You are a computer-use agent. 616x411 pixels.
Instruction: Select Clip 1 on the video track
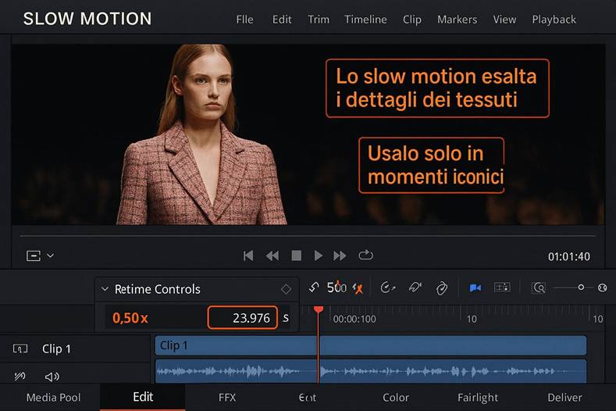[371, 345]
